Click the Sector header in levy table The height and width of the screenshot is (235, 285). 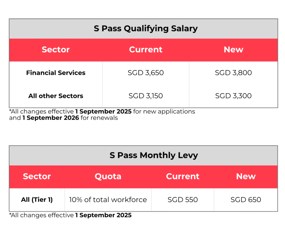tap(37, 176)
